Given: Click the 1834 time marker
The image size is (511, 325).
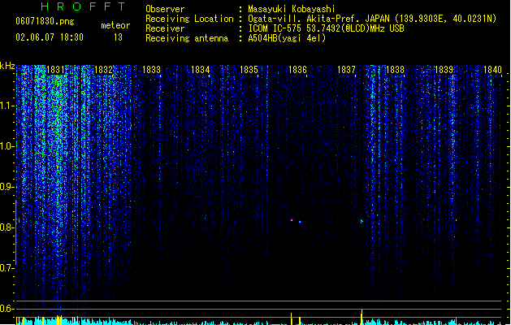Looking at the screenshot, I should pyautogui.click(x=200, y=70).
